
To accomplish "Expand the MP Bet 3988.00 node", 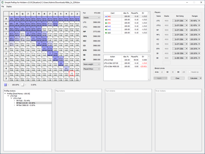I will tap(15, 105).
